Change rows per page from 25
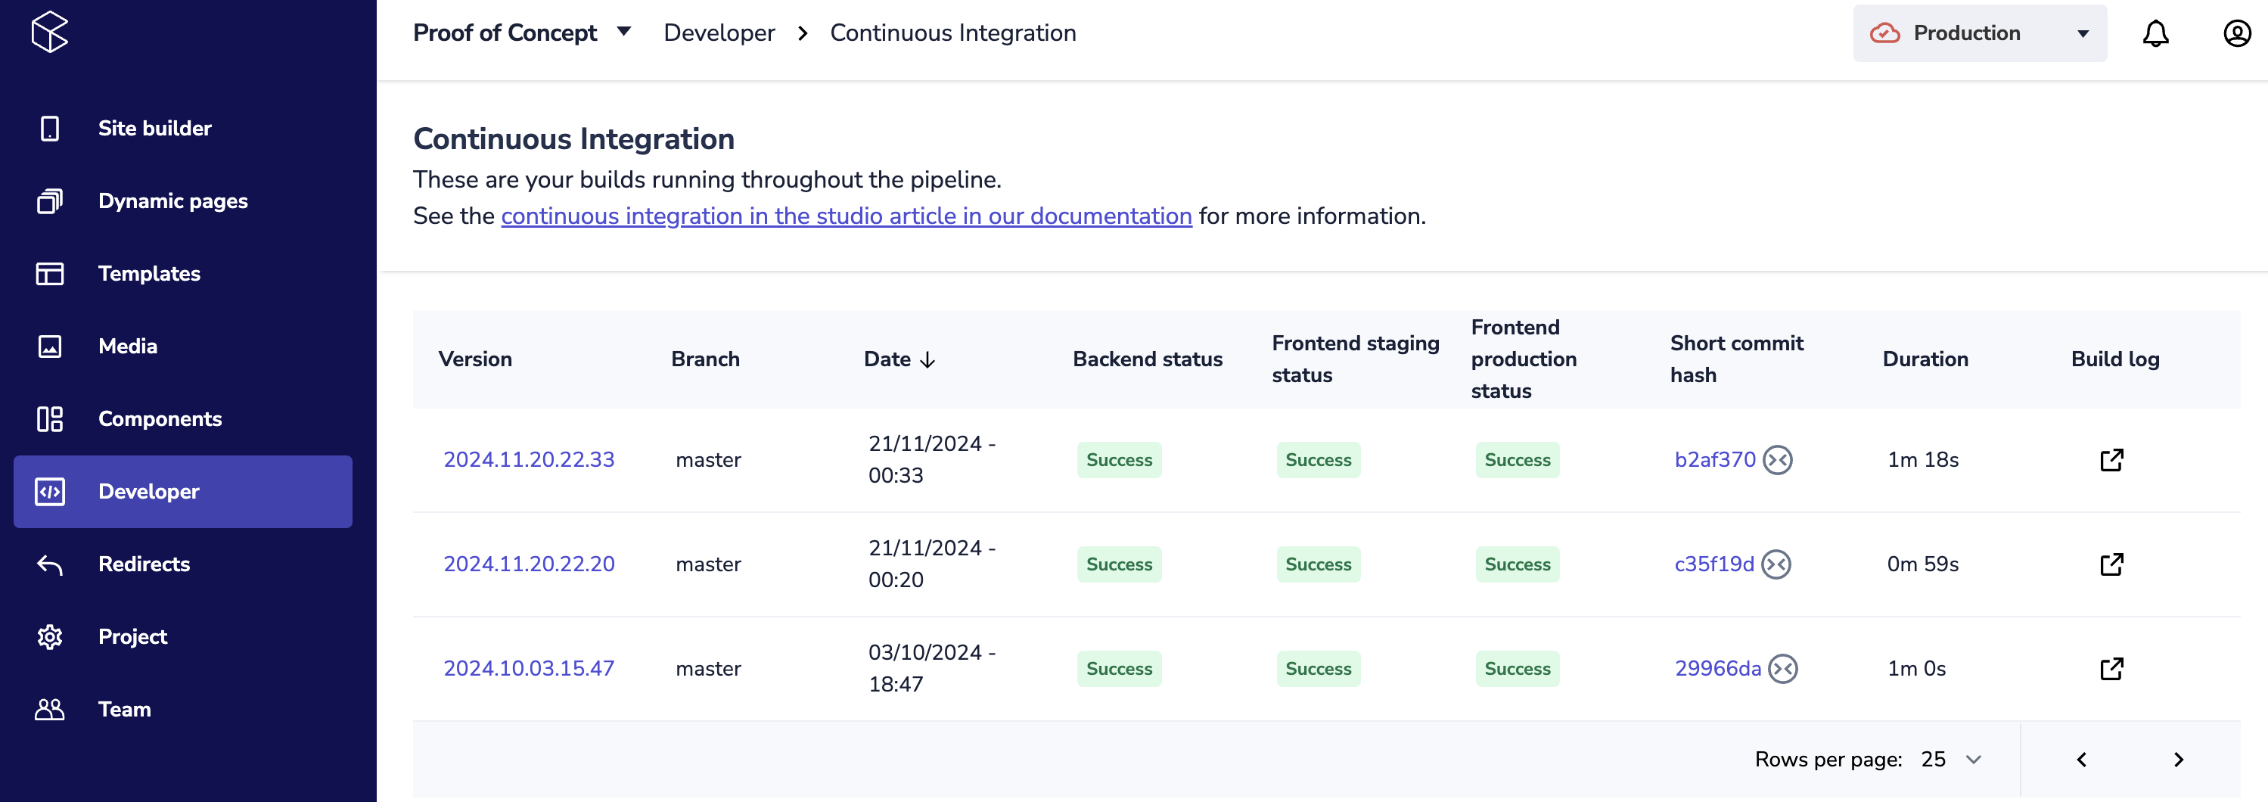Screen dimensions: 2268x802 pyautogui.click(x=1950, y=760)
